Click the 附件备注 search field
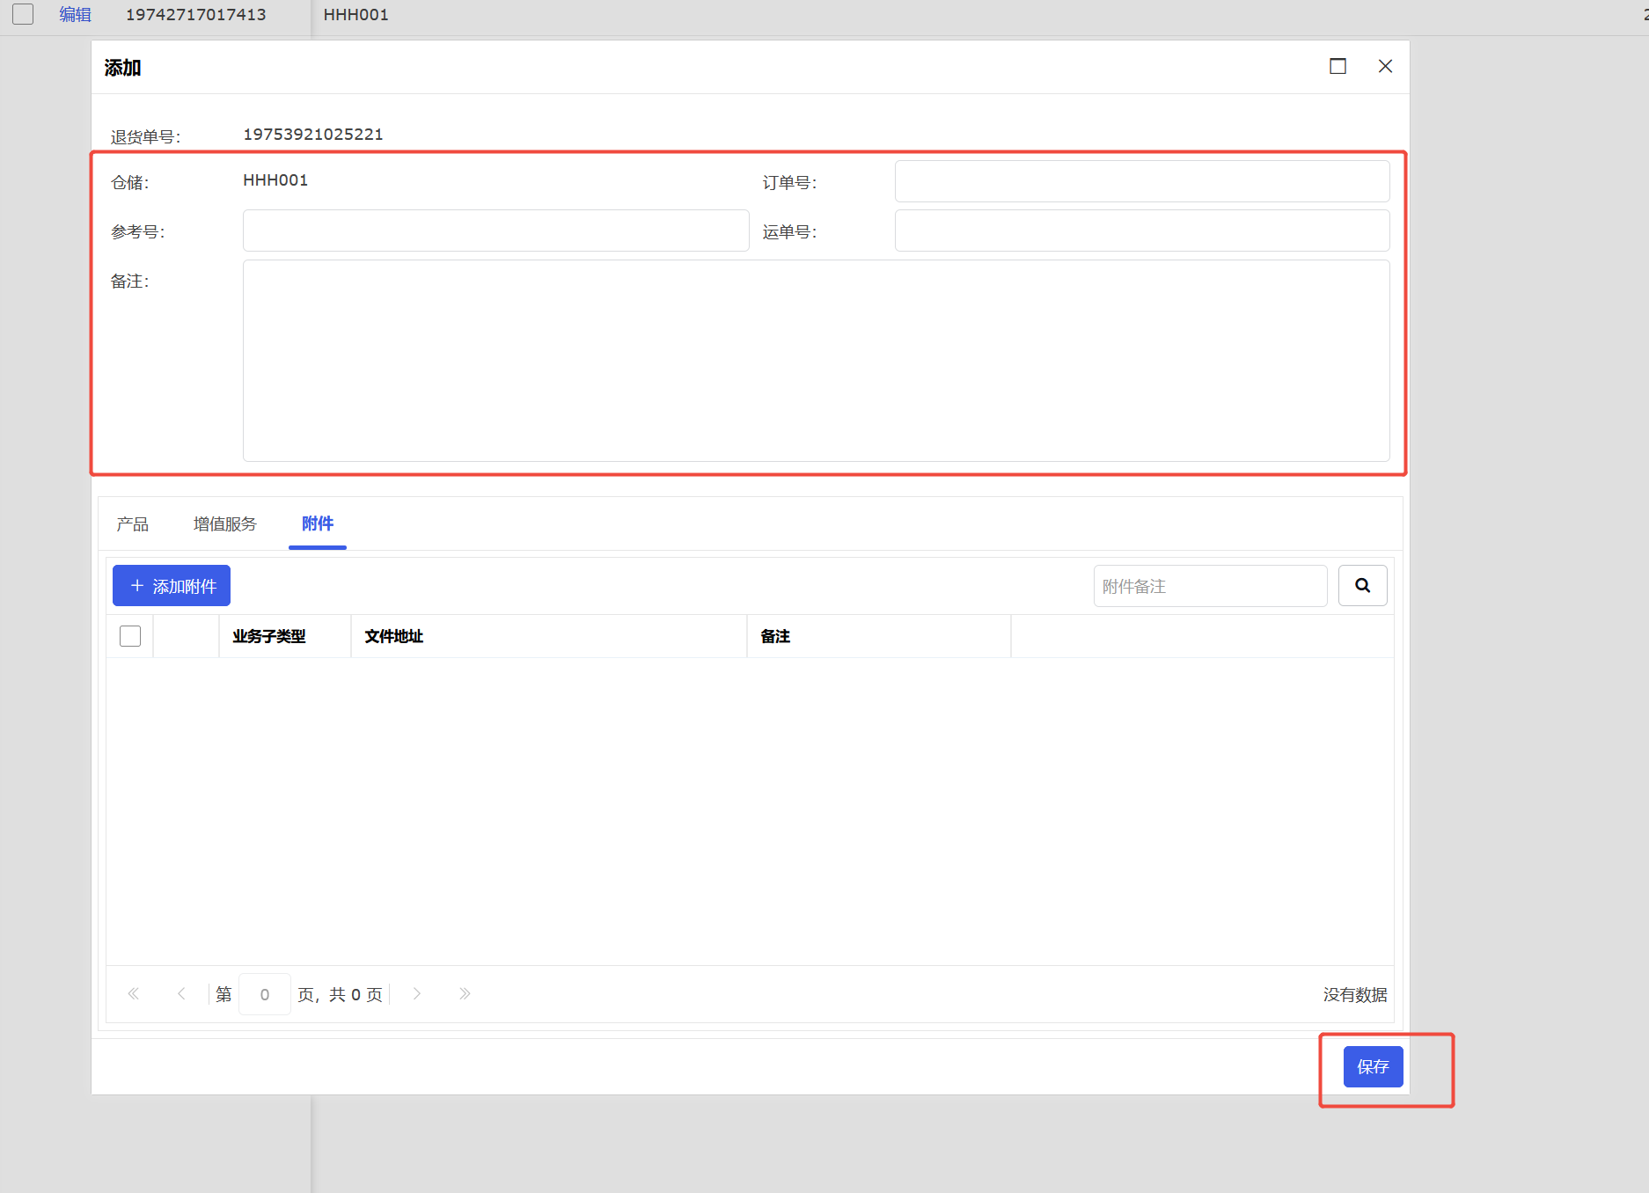Image resolution: width=1649 pixels, height=1193 pixels. (1211, 586)
